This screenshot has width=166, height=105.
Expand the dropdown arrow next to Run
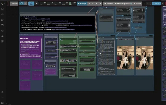[x=162, y=4]
